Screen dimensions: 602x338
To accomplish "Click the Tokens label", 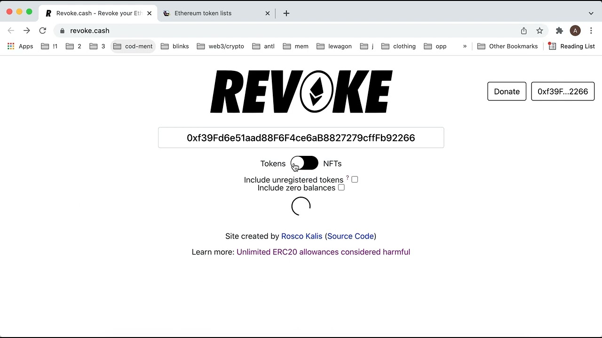I will click(273, 163).
